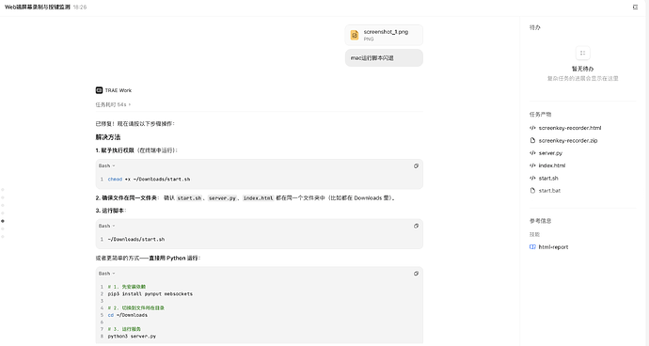
Task: Copy the chmod command code block
Action: (x=416, y=166)
